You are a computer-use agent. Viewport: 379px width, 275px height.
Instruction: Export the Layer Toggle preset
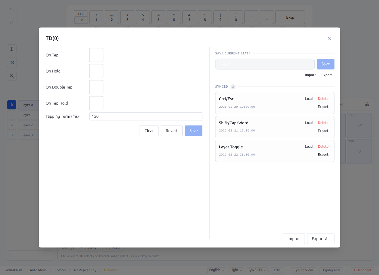click(x=323, y=155)
